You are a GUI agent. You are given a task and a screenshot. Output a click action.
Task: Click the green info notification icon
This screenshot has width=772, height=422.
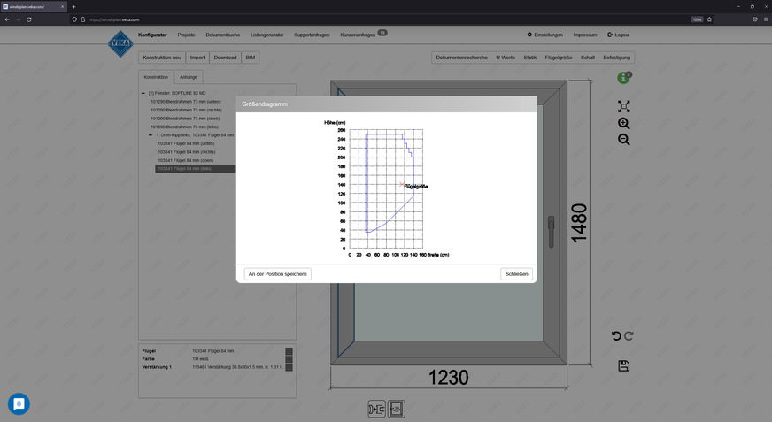click(624, 79)
